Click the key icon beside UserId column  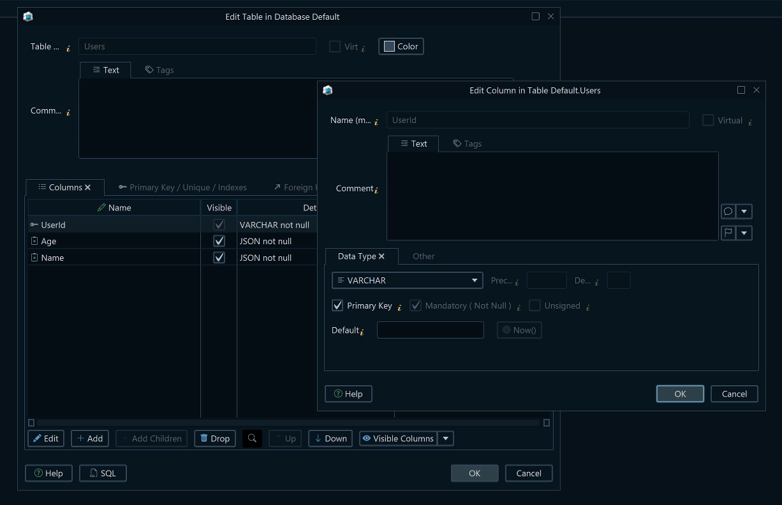33,224
